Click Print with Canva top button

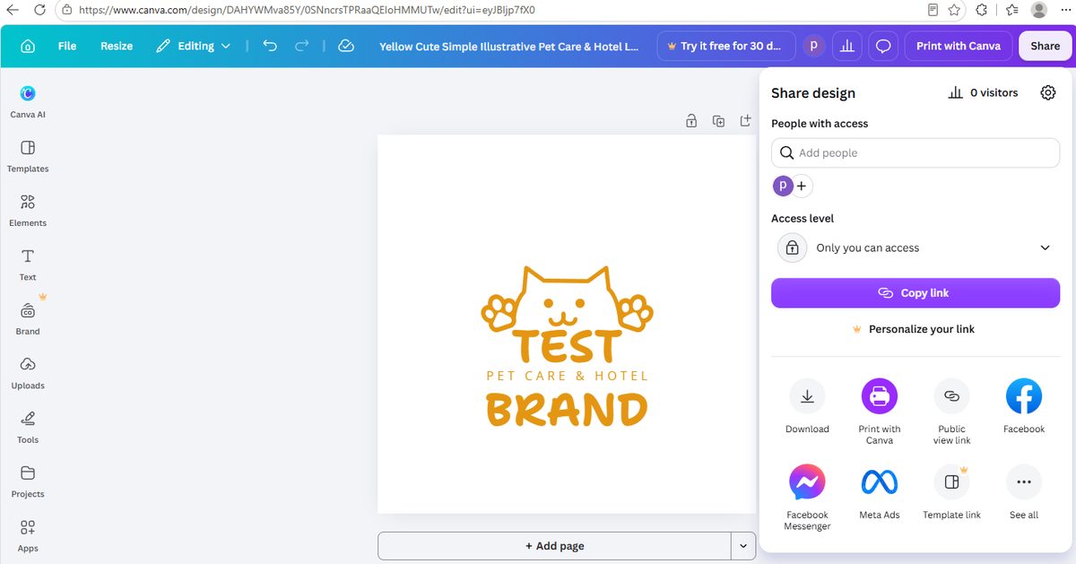(x=959, y=46)
